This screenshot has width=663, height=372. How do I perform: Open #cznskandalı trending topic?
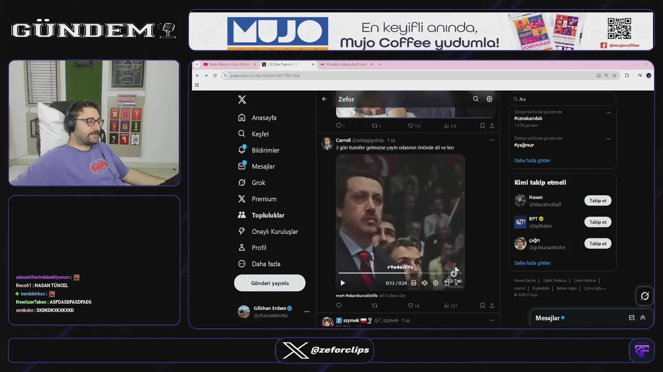coord(528,118)
